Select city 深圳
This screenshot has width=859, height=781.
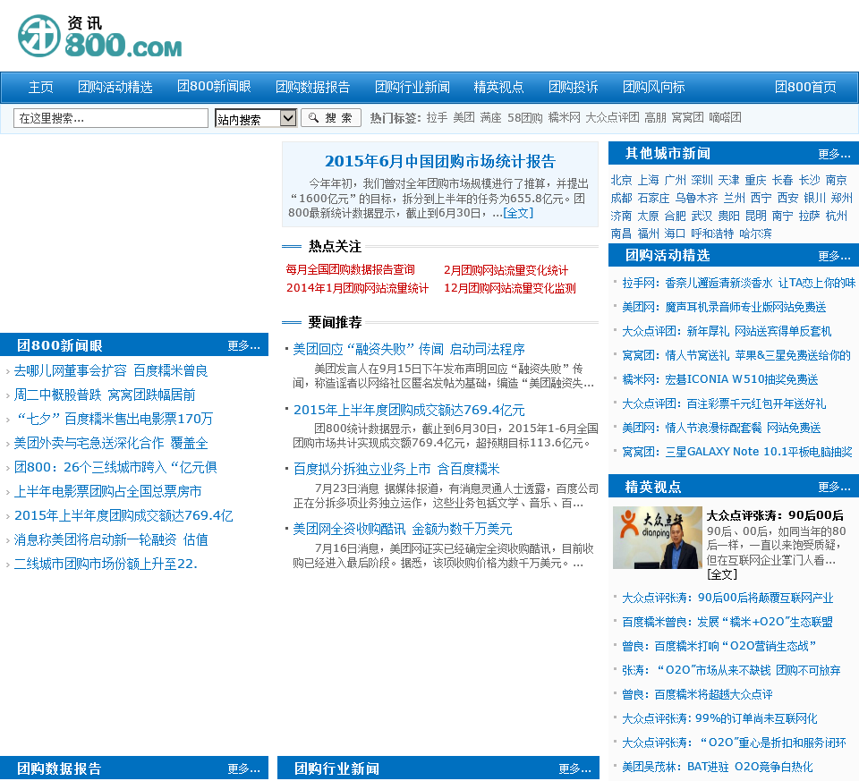pyautogui.click(x=702, y=180)
